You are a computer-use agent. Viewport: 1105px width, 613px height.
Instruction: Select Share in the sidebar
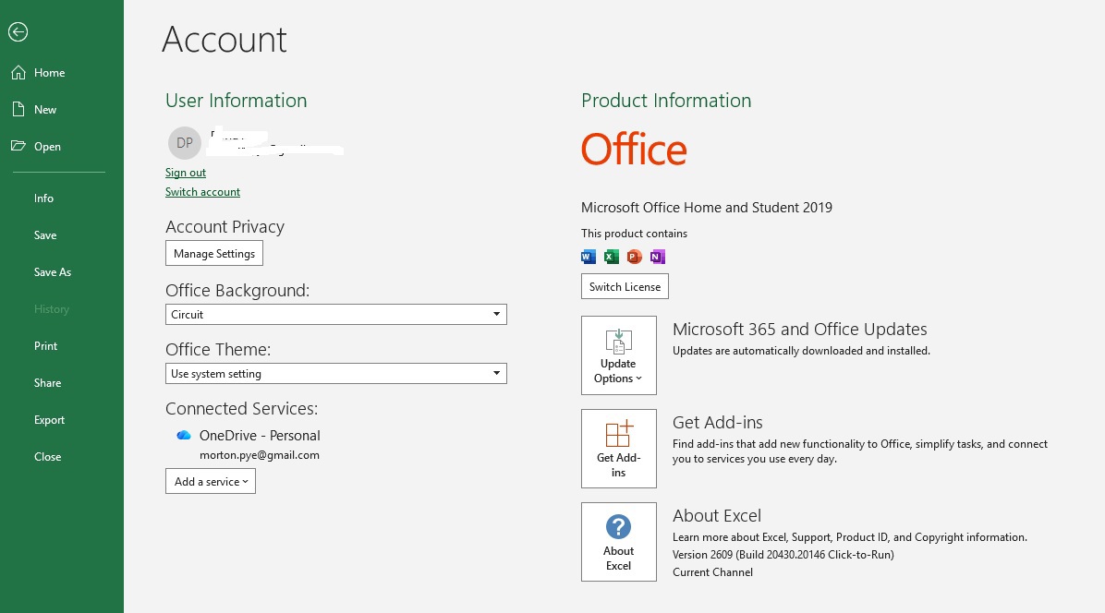point(48,383)
